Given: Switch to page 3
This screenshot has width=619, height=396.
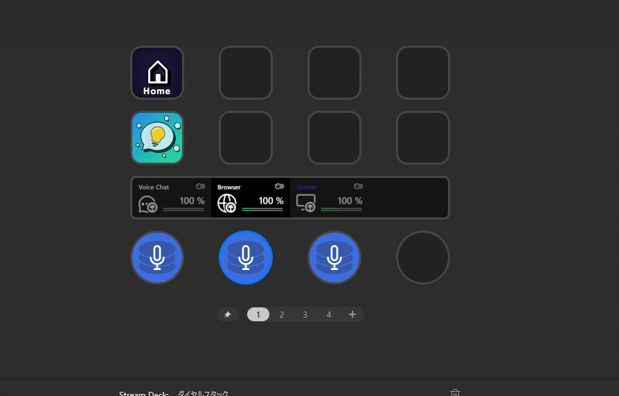Looking at the screenshot, I should pyautogui.click(x=305, y=315).
